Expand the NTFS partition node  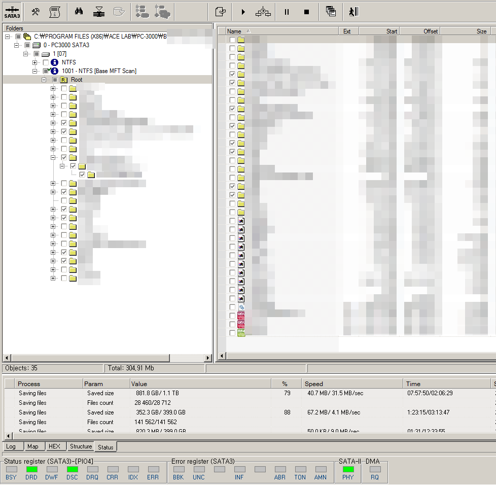point(35,62)
